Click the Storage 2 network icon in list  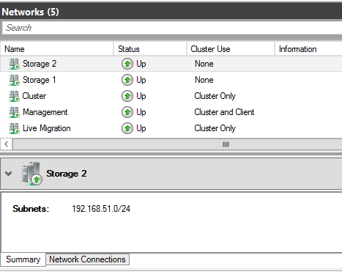14,64
